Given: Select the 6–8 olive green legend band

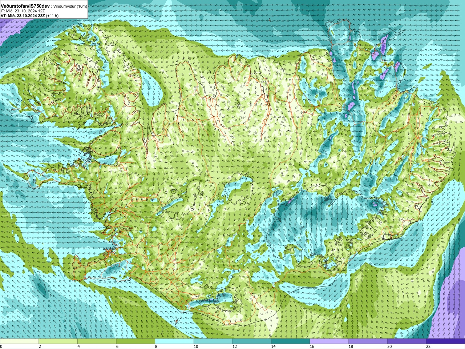Looking at the screenshot, I should [136, 341].
